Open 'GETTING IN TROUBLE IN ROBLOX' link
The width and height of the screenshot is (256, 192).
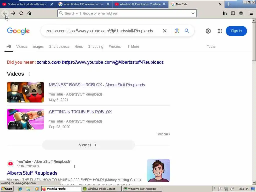pyautogui.click(x=80, y=112)
